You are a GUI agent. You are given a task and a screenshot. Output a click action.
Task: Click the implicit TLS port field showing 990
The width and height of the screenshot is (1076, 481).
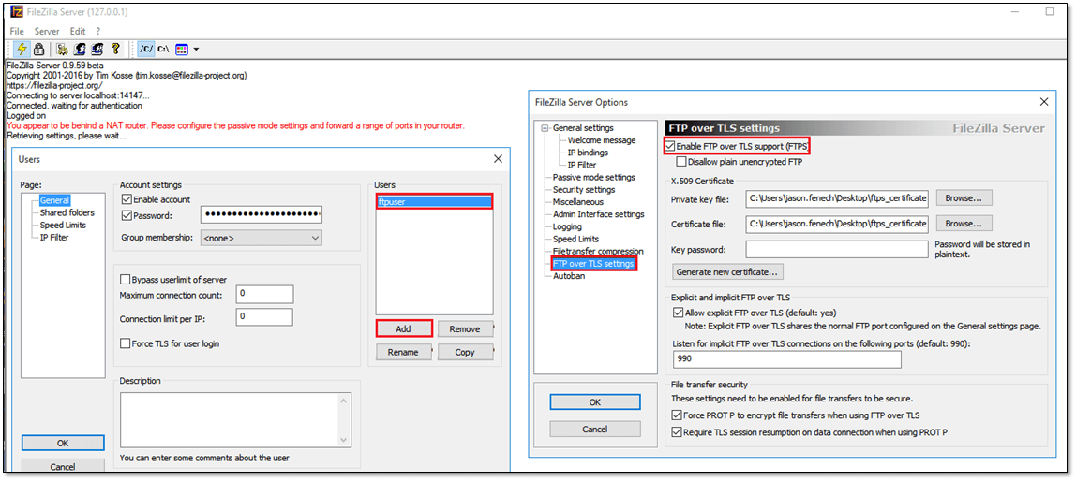pyautogui.click(x=786, y=359)
